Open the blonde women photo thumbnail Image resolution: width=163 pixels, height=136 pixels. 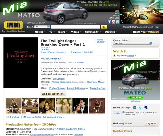tap(64, 106)
